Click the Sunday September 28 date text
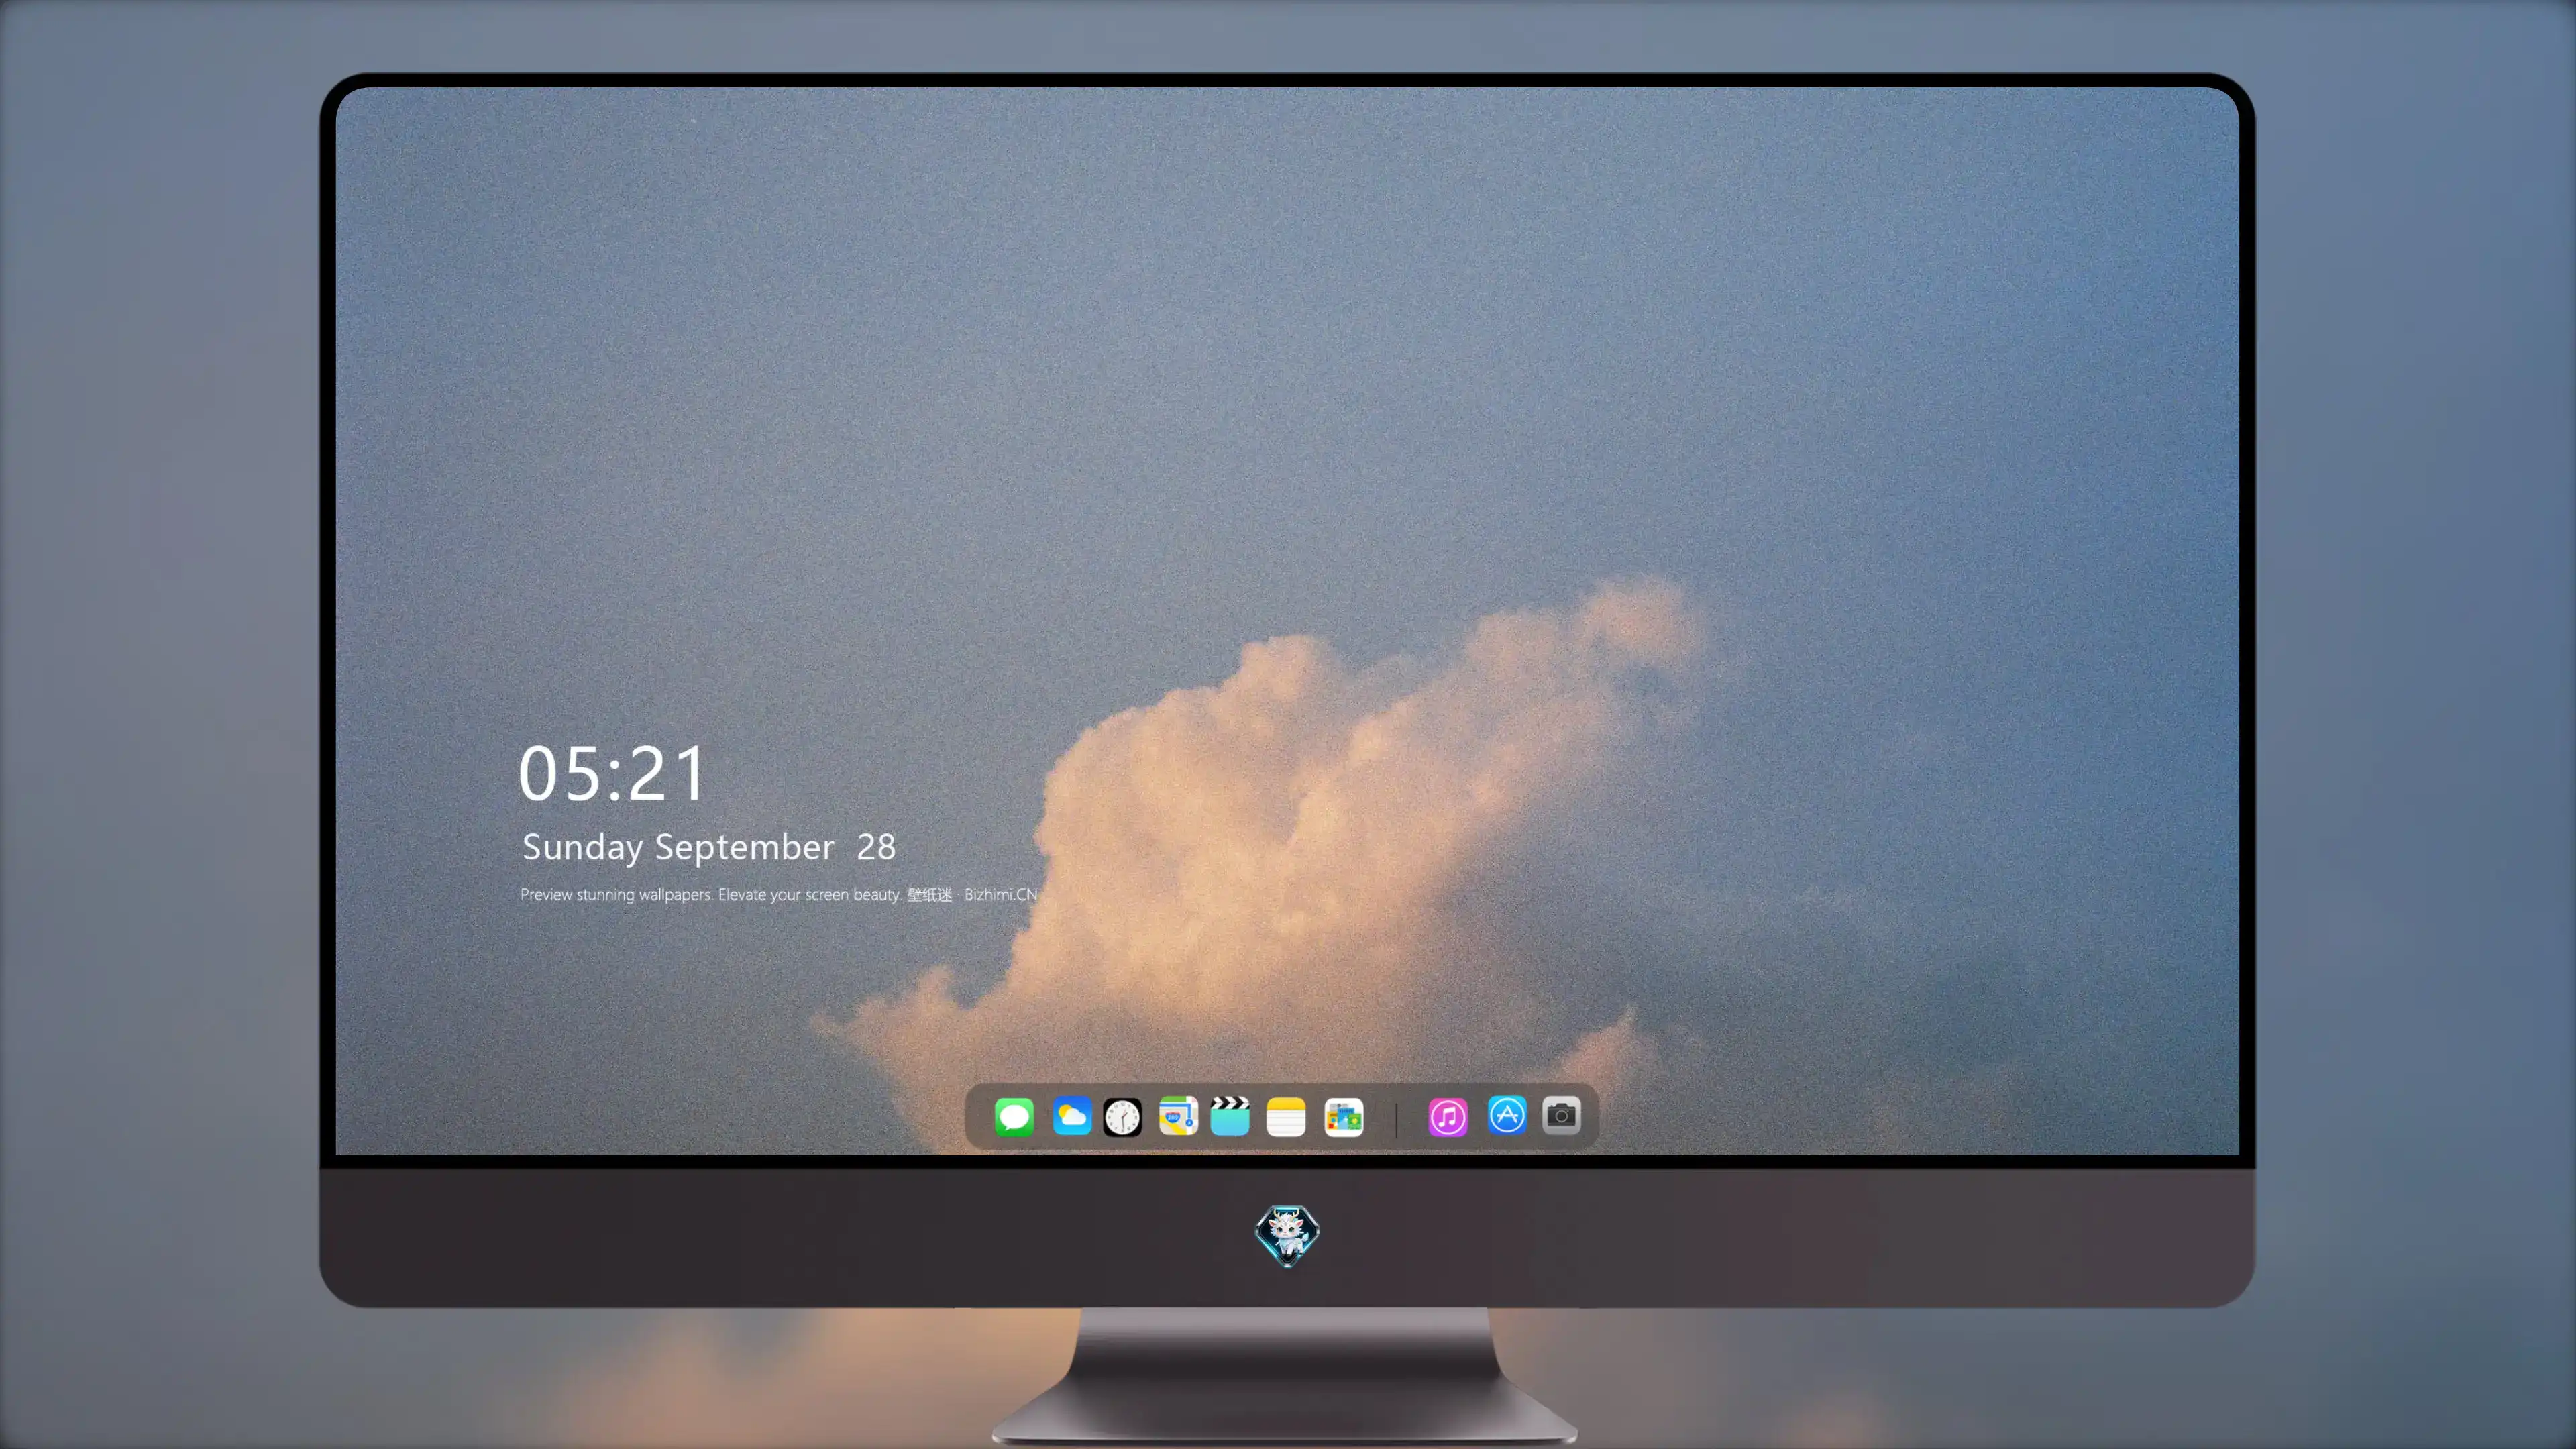The image size is (2576, 1449). click(709, 847)
